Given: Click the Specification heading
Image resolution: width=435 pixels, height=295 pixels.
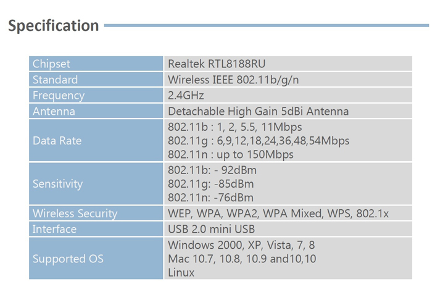Looking at the screenshot, I should tap(53, 26).
